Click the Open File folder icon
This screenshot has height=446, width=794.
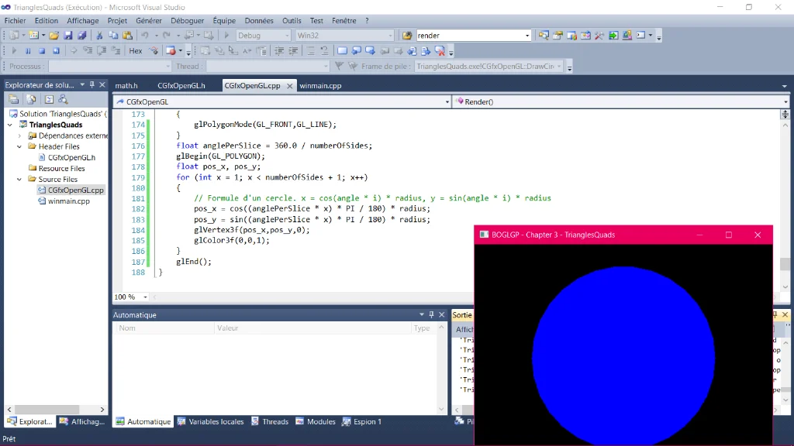(54, 36)
